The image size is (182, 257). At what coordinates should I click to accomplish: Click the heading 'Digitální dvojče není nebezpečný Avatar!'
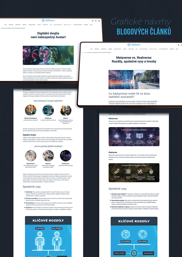48,35
